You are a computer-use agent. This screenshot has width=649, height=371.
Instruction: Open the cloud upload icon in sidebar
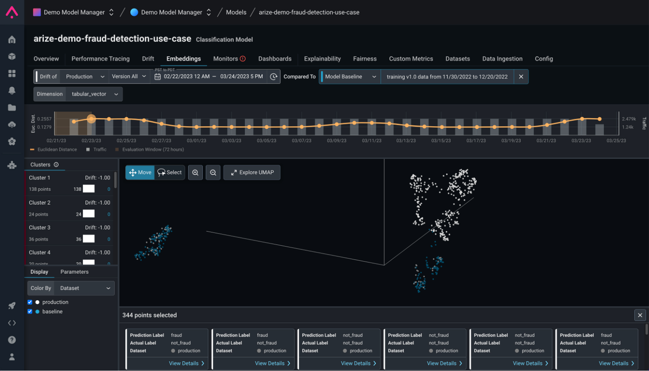point(12,124)
